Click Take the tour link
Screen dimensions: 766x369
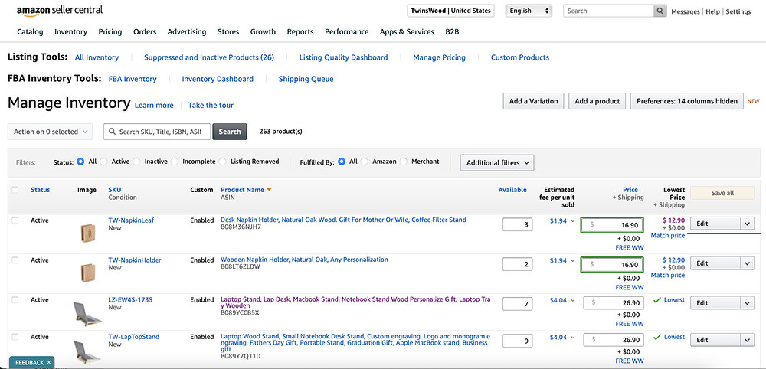point(211,106)
